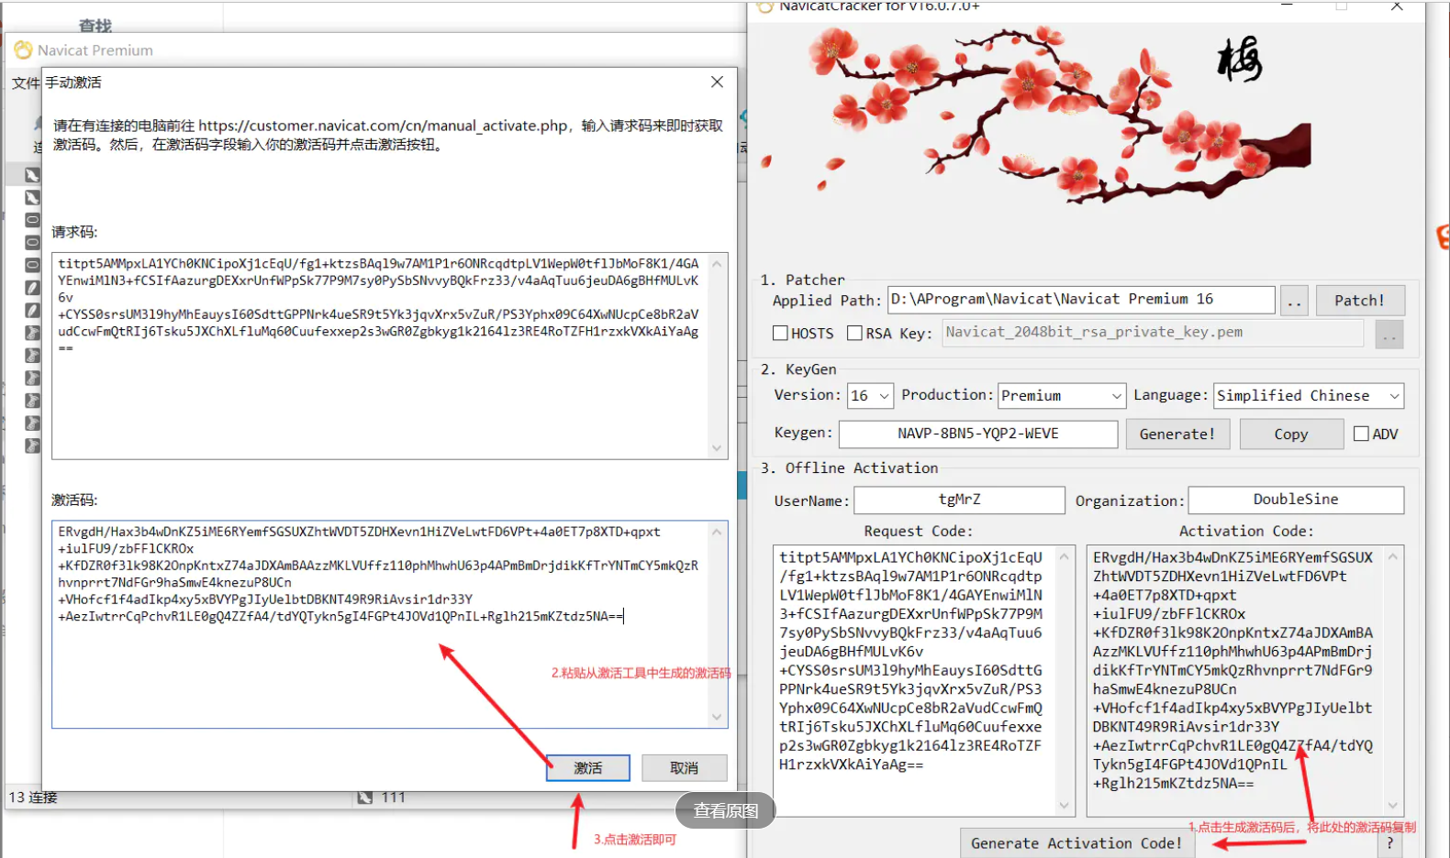Click the Organization field containing DoubleSine
This screenshot has width=1450, height=858.
1296,500
